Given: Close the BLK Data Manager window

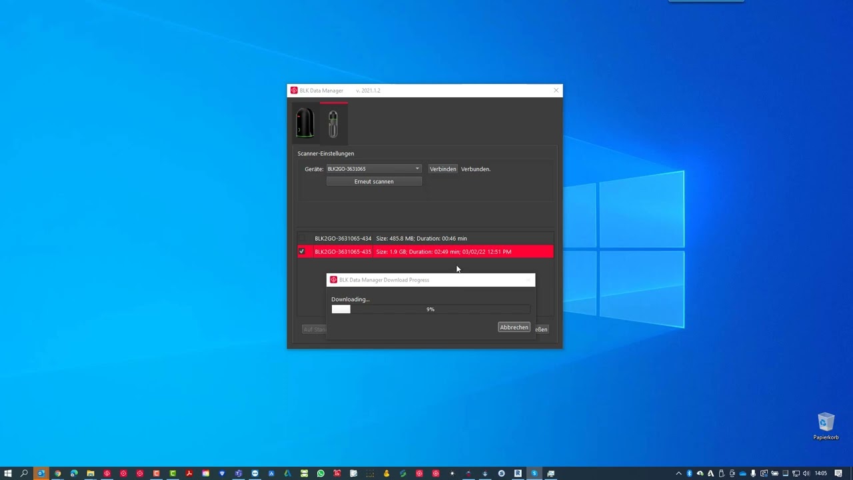Looking at the screenshot, I should pos(556,91).
